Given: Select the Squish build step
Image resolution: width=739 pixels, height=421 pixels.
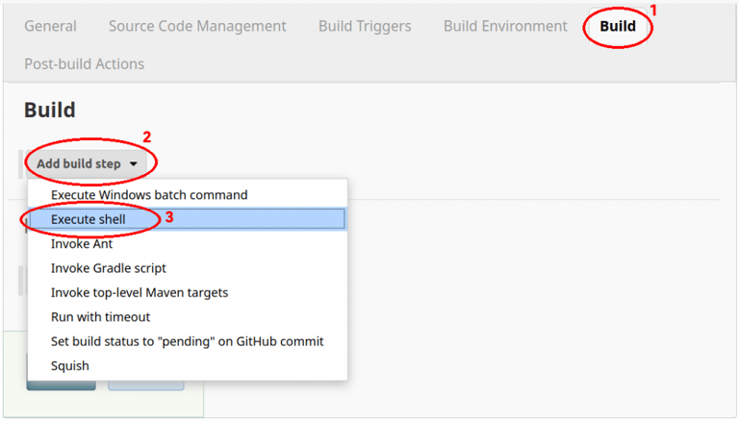Looking at the screenshot, I should click(70, 365).
